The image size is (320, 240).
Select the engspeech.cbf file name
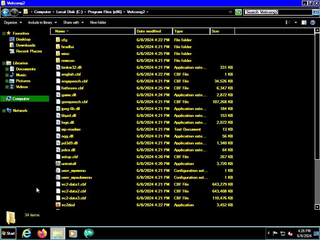tap(74, 81)
